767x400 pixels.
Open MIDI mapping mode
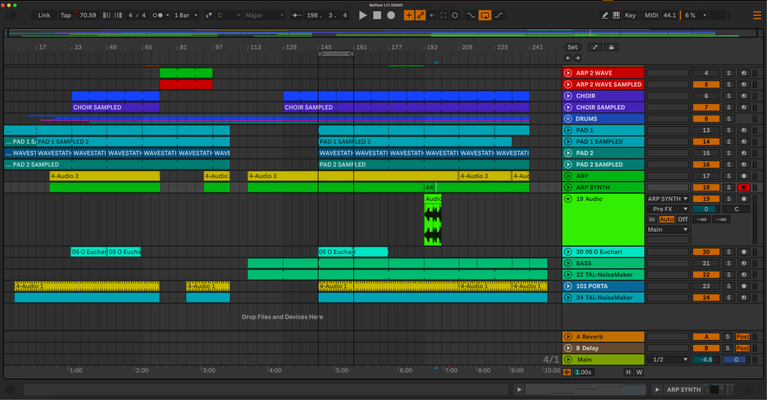pos(651,15)
